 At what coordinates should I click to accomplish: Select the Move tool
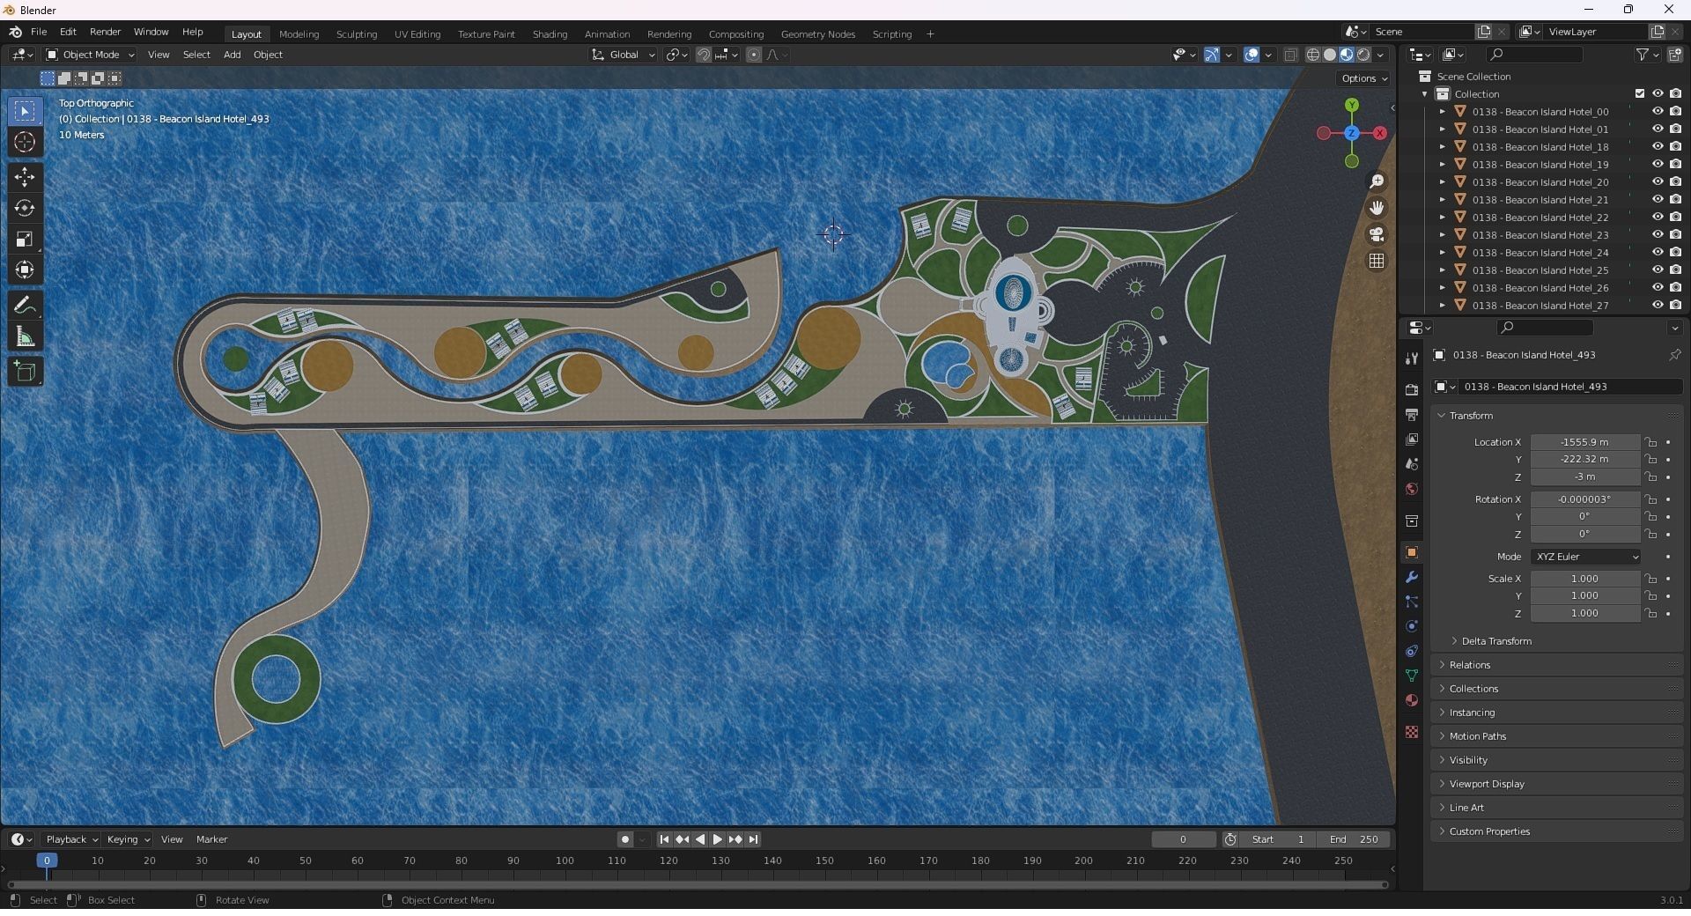pos(25,177)
